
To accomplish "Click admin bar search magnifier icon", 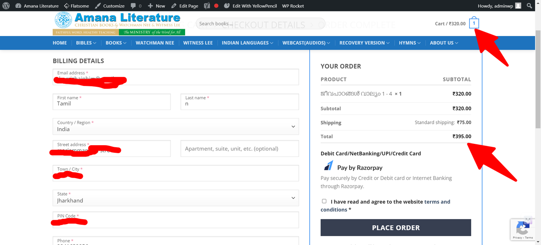I will click(x=530, y=6).
